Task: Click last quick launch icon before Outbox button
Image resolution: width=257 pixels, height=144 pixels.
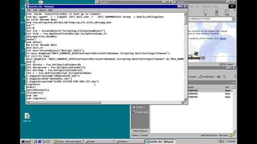Action: coord(48,142)
